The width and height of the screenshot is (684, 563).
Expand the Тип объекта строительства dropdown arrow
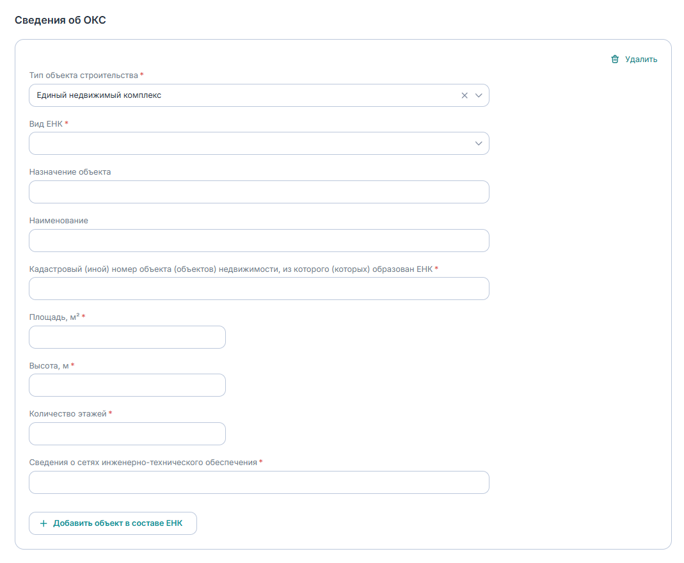(x=479, y=95)
